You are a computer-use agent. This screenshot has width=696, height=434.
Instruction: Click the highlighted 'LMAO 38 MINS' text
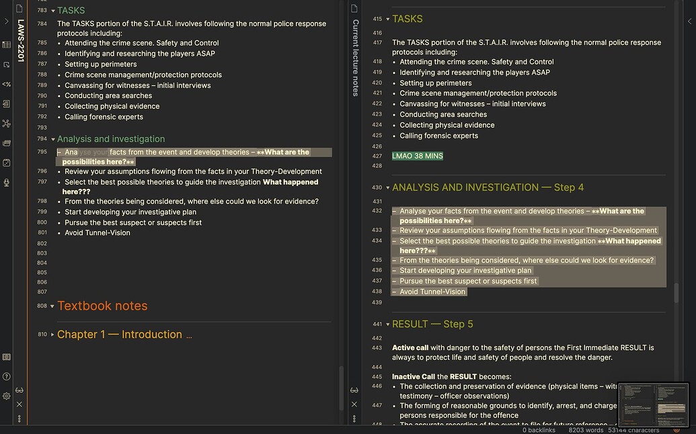417,156
